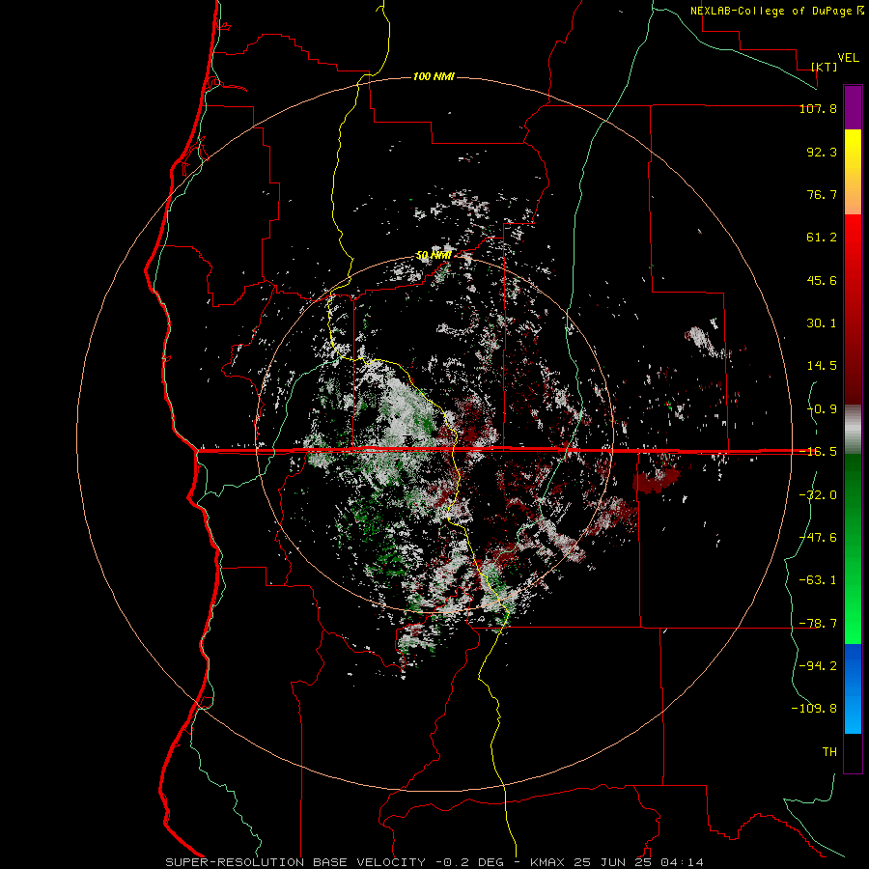The width and height of the screenshot is (869, 869).
Task: Pick the yellow-orange segment of color bar
Action: click(853, 172)
